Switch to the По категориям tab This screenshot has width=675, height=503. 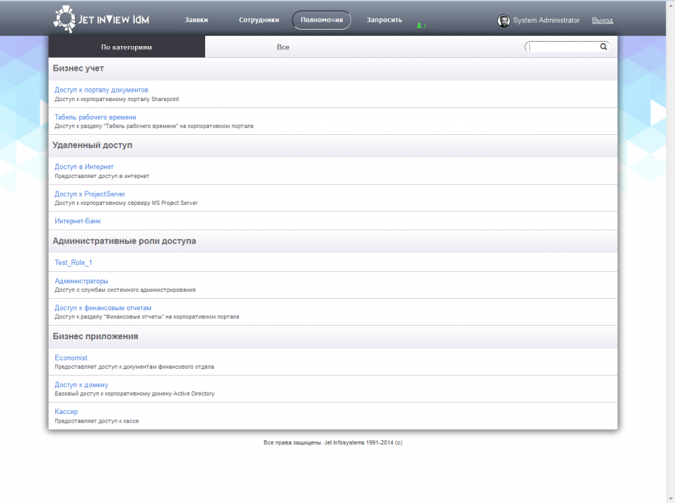click(x=127, y=47)
